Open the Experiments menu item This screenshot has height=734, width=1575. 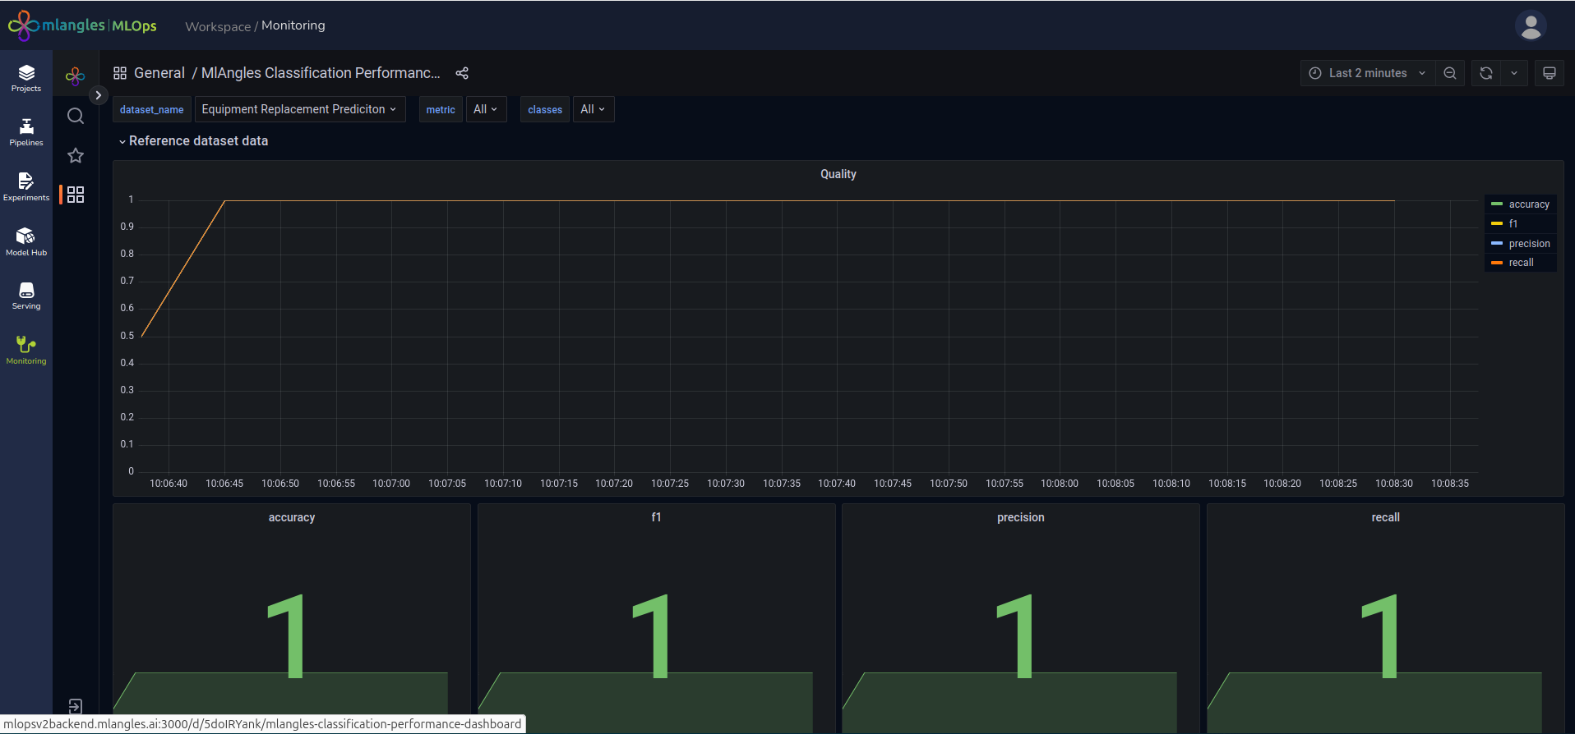click(x=26, y=186)
